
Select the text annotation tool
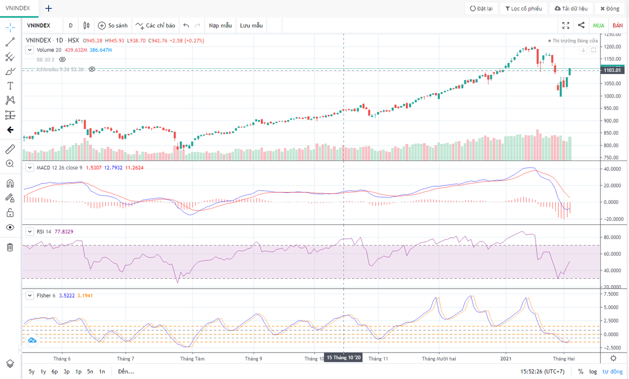point(10,86)
